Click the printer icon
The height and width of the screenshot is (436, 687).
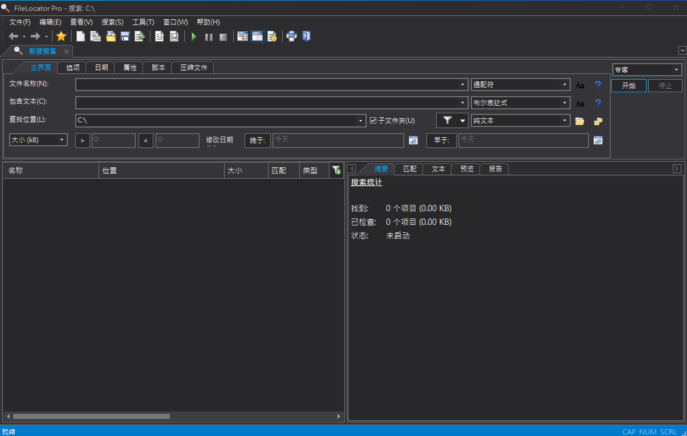(x=291, y=36)
